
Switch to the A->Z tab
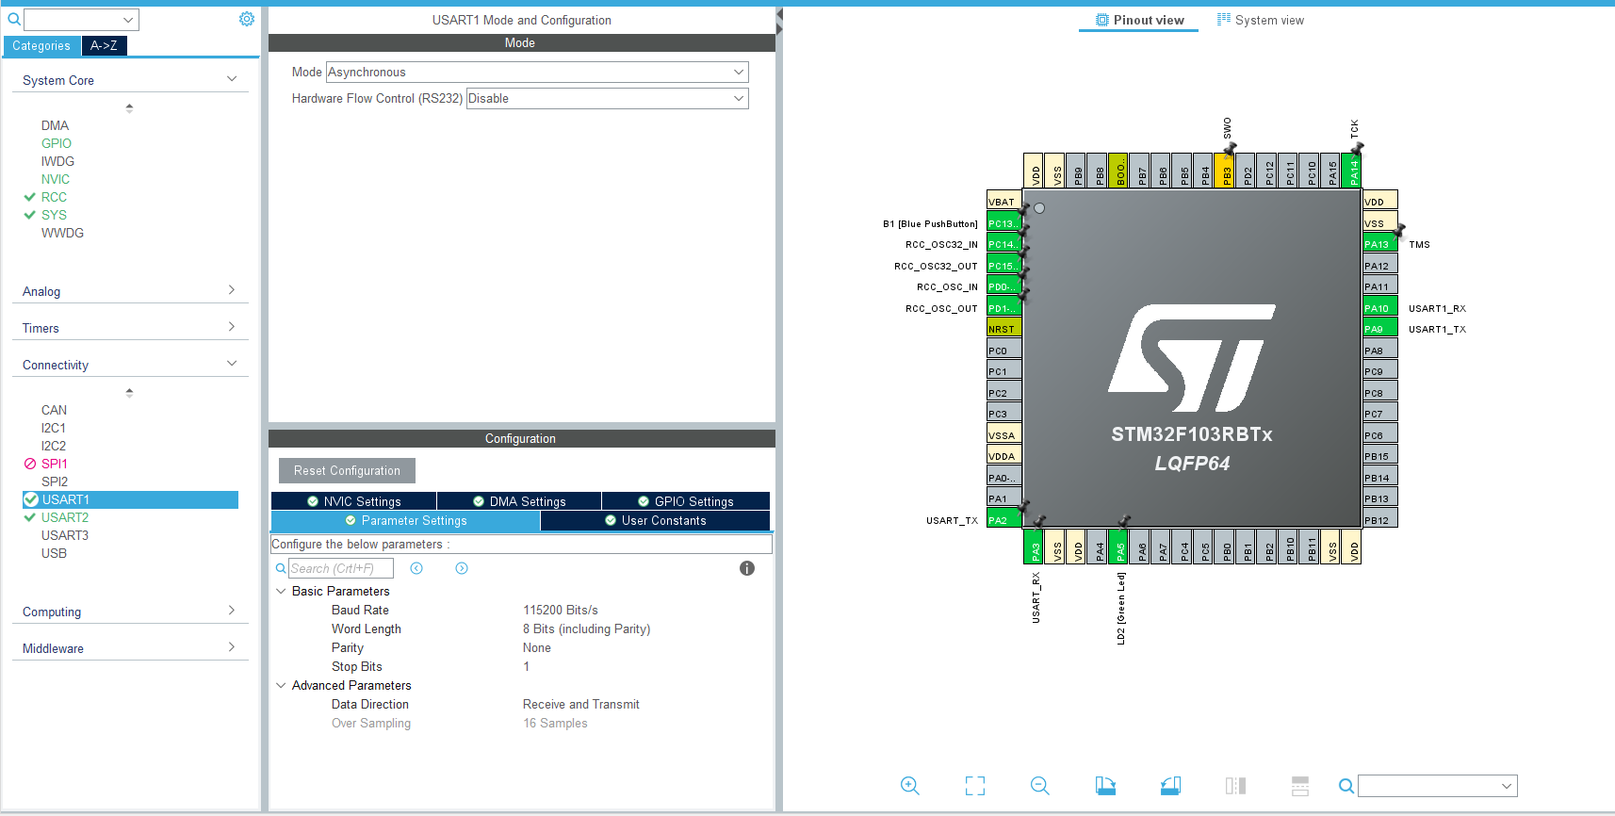[x=104, y=45]
